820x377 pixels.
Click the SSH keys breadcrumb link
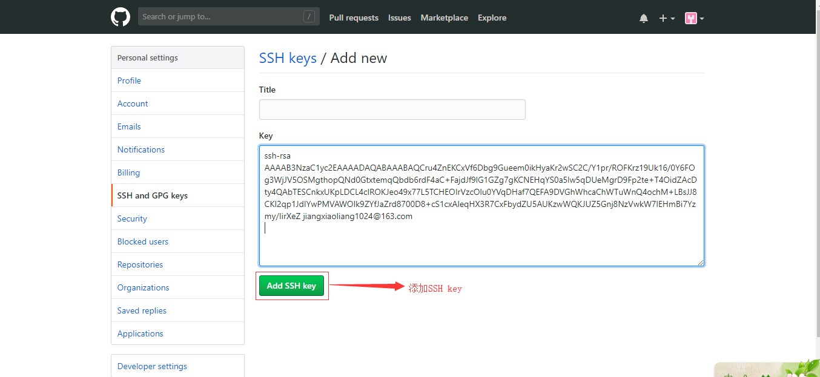coord(288,58)
